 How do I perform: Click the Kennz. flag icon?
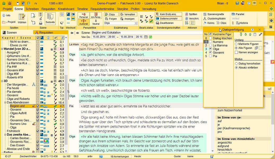coord(205,23)
